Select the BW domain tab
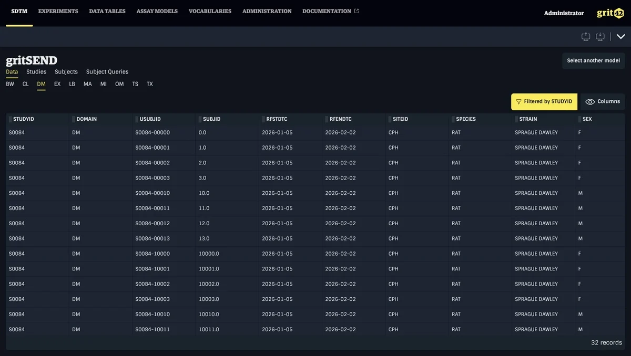Image resolution: width=631 pixels, height=356 pixels. (10, 84)
